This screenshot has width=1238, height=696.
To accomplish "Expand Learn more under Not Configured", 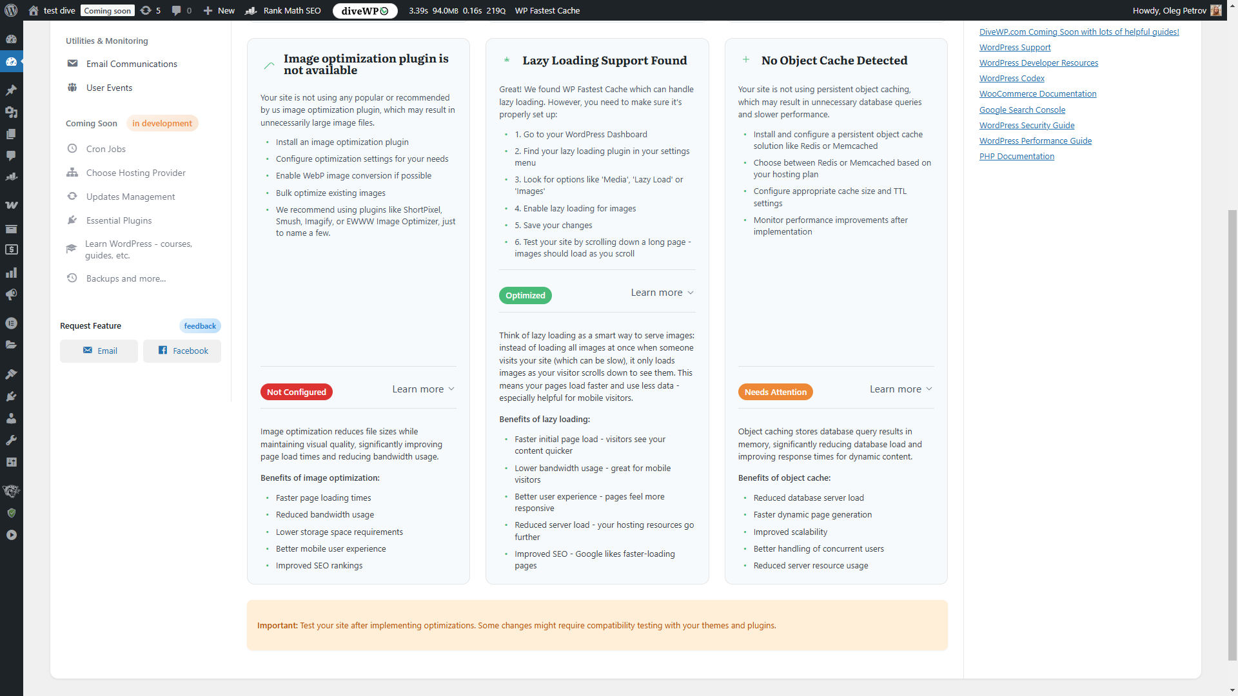I will tap(424, 389).
